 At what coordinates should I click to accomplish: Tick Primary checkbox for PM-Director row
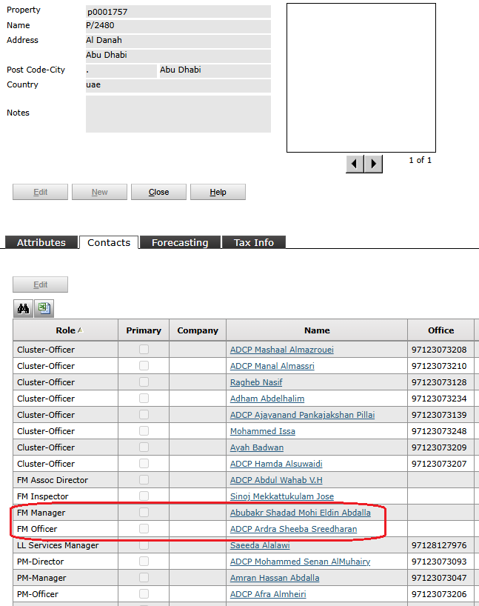pos(144,561)
